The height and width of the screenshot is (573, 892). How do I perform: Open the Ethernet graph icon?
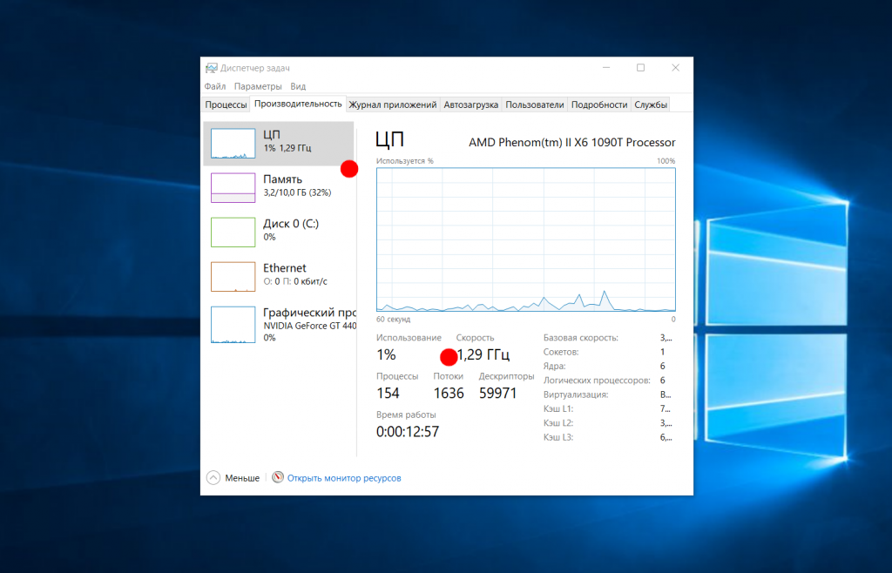point(233,276)
